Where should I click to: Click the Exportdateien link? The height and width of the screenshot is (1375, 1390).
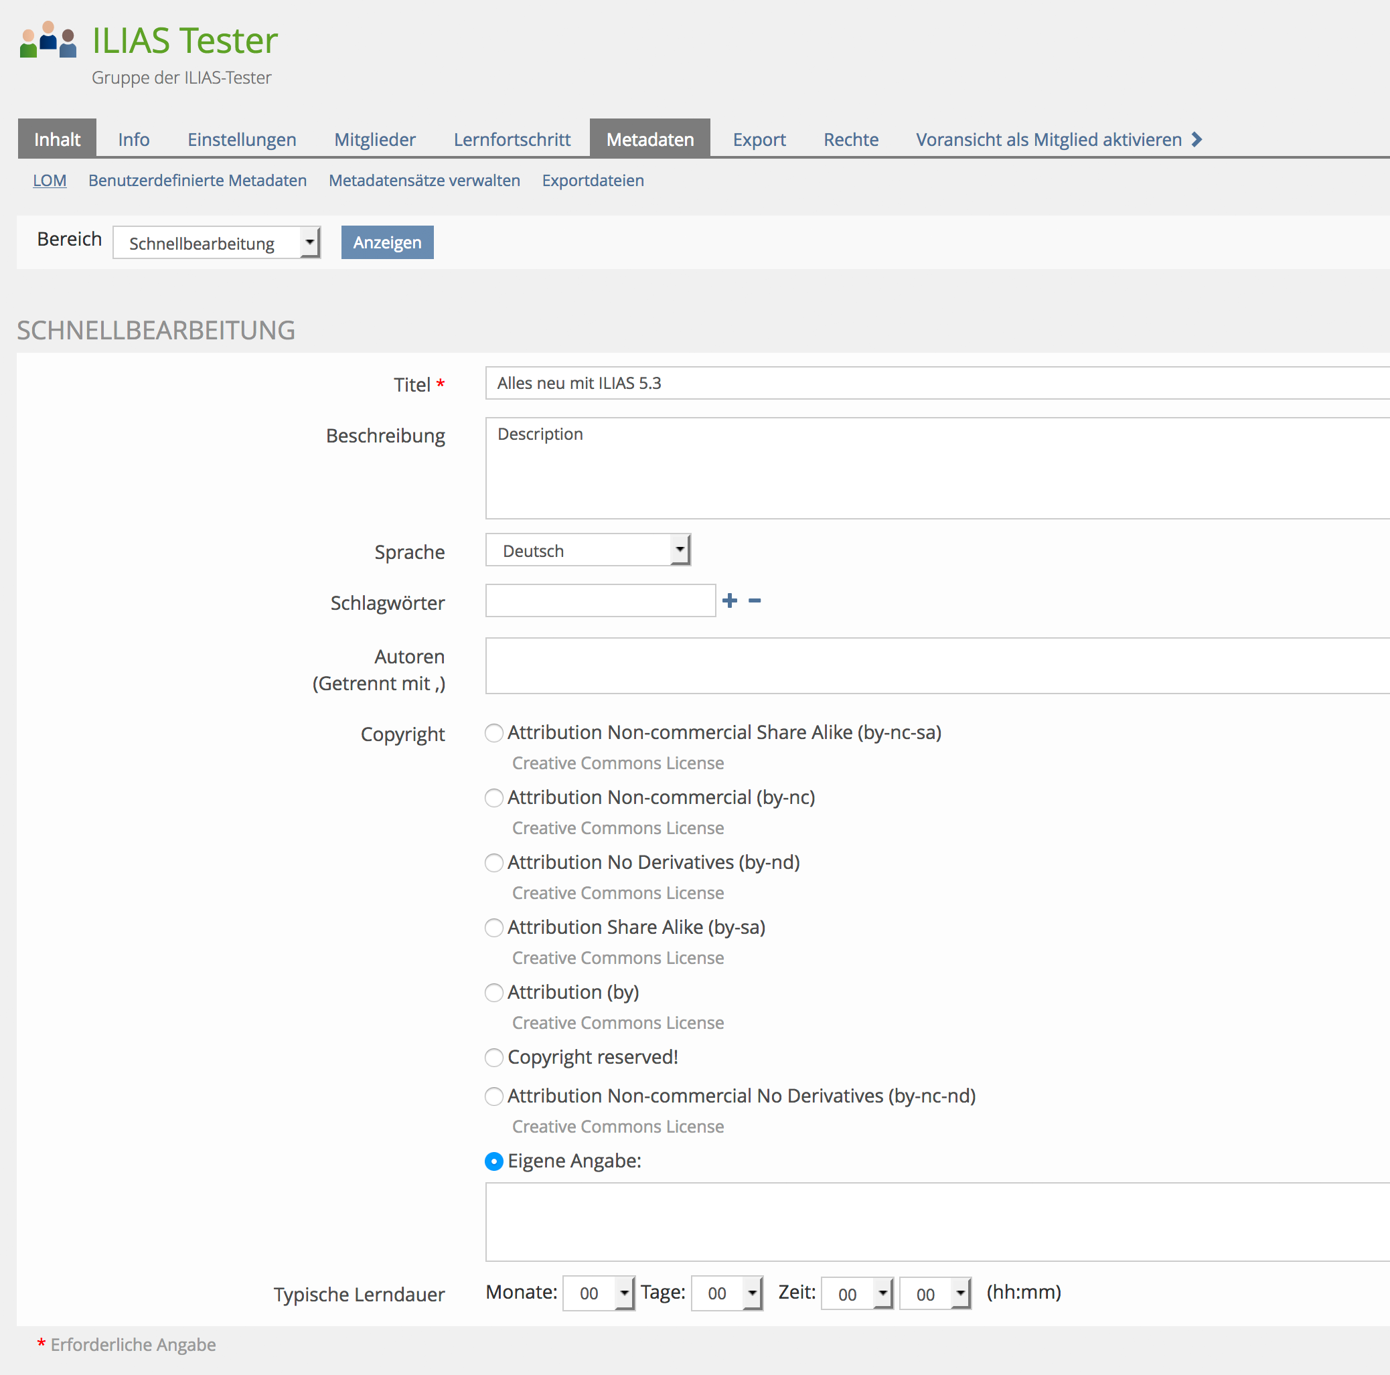[593, 181]
